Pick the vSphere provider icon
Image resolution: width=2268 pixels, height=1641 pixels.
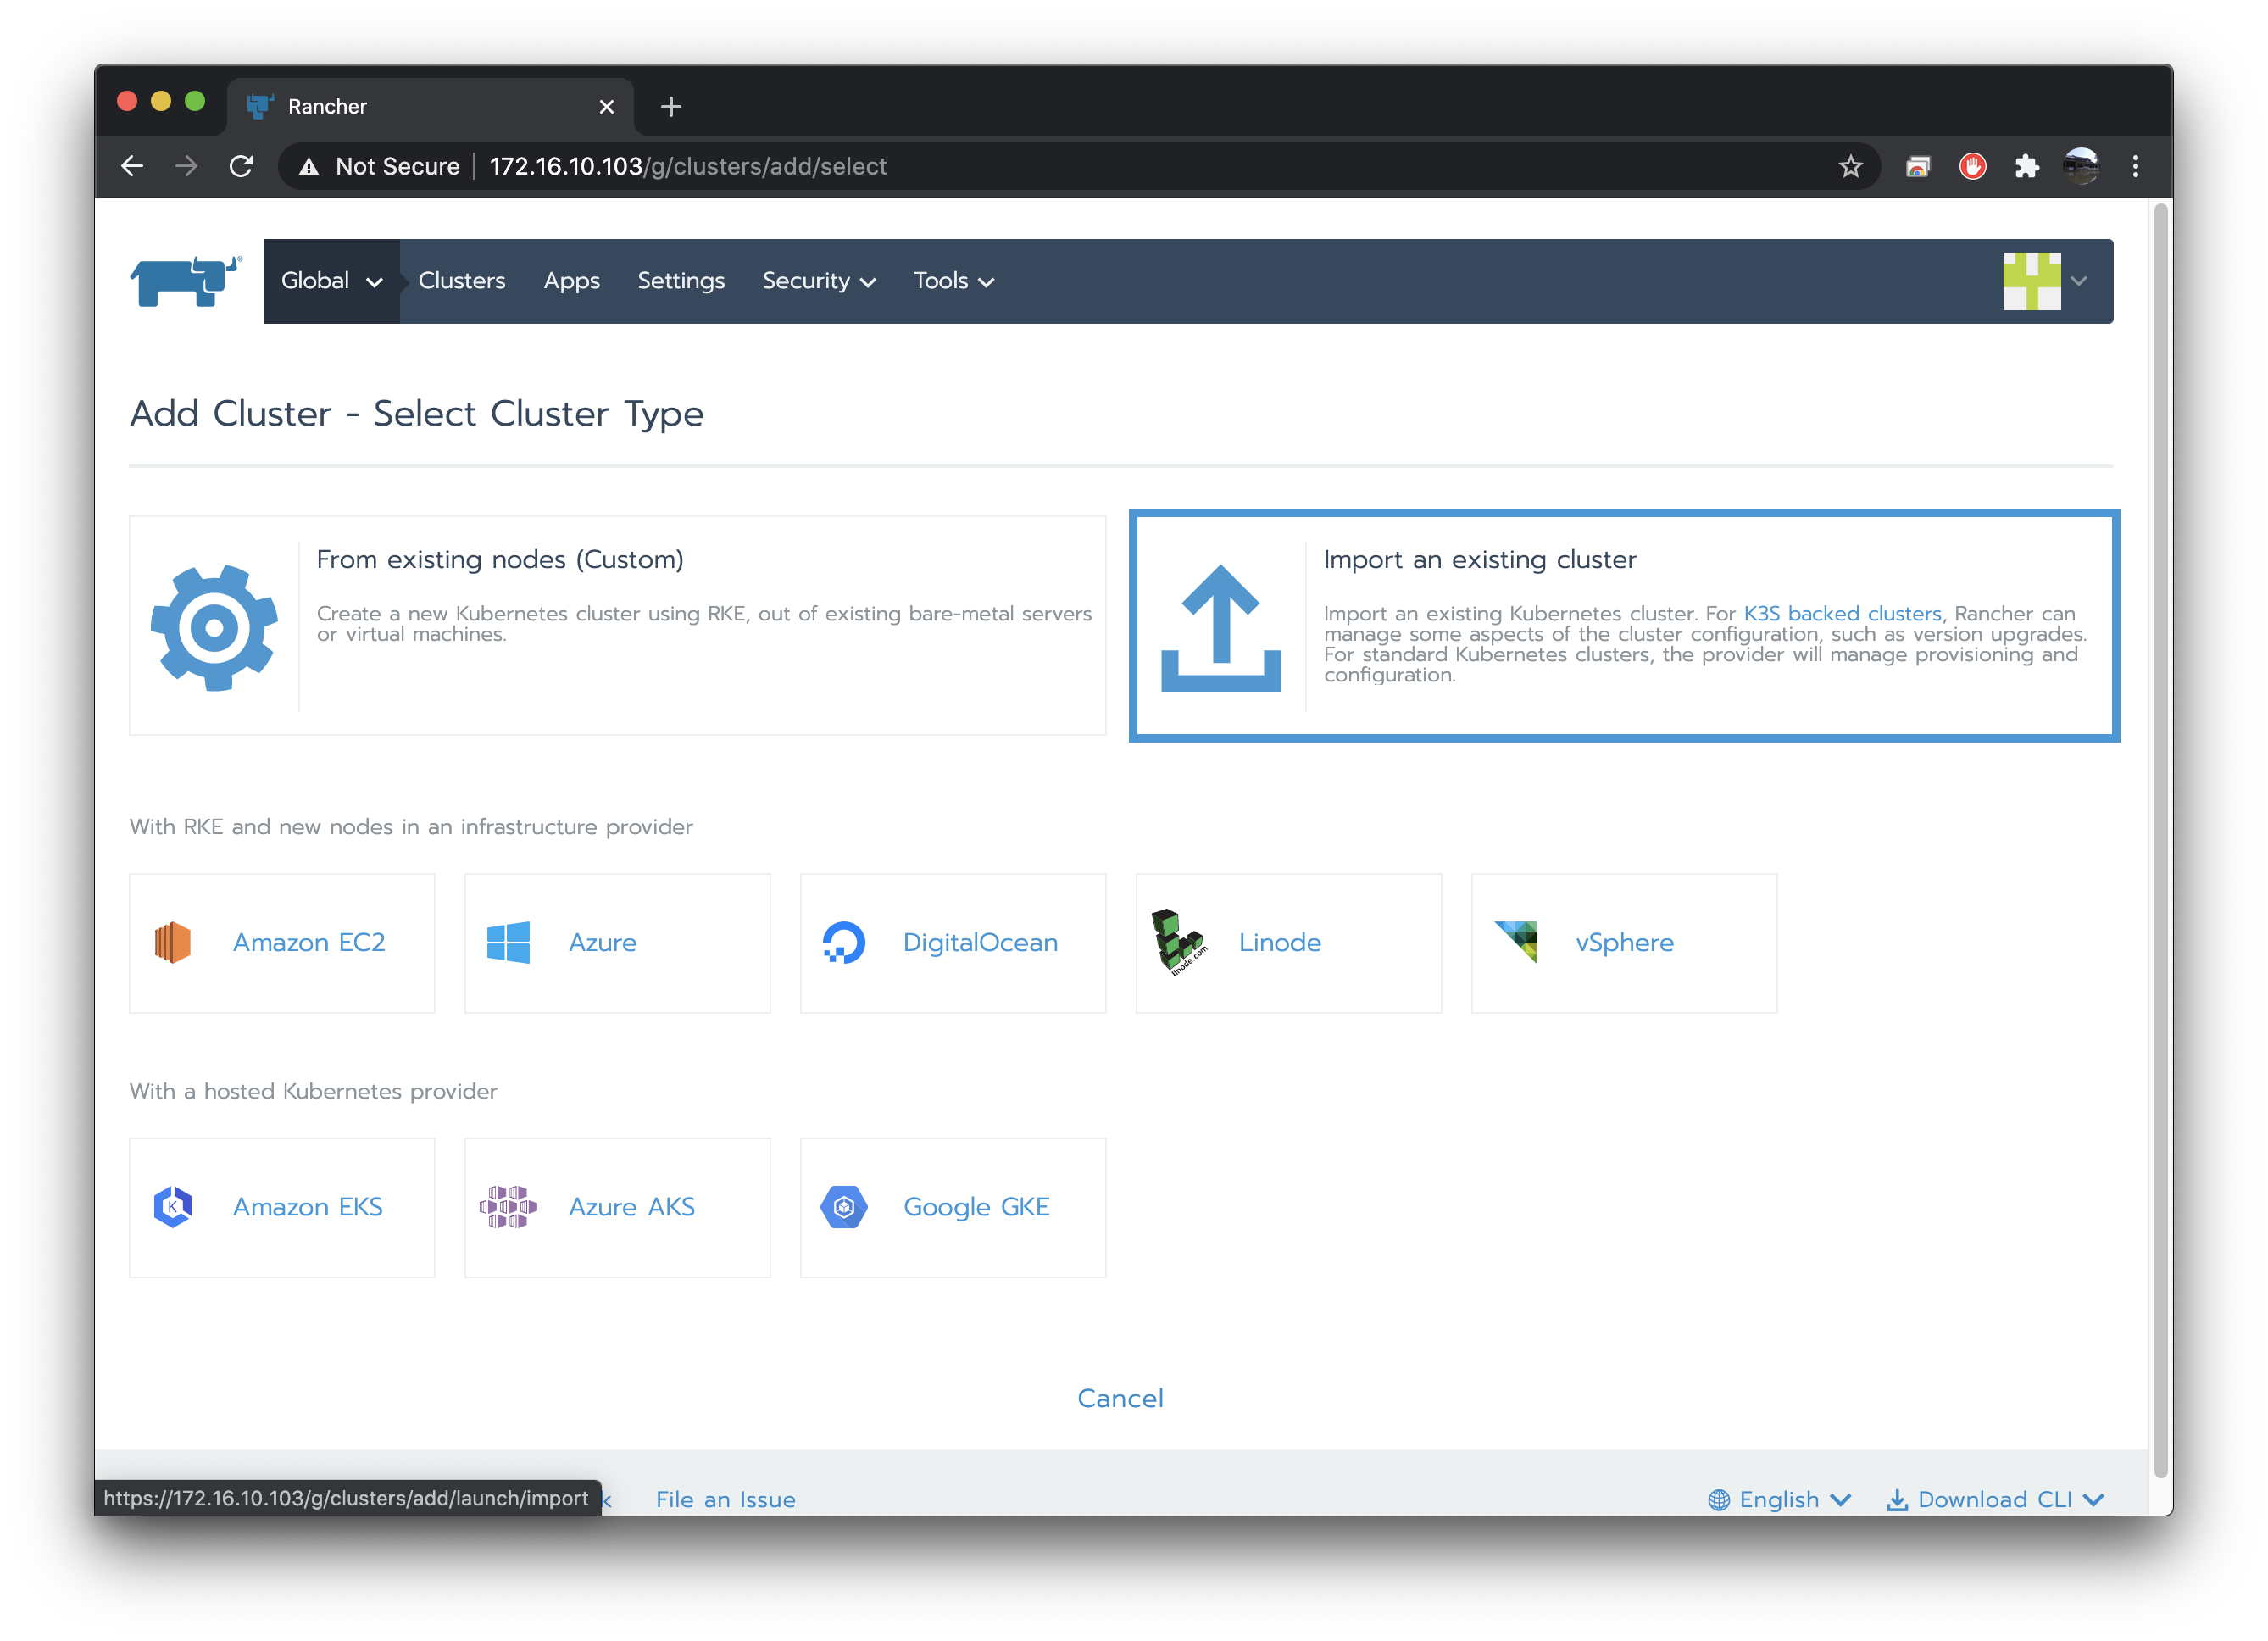[x=1516, y=941]
